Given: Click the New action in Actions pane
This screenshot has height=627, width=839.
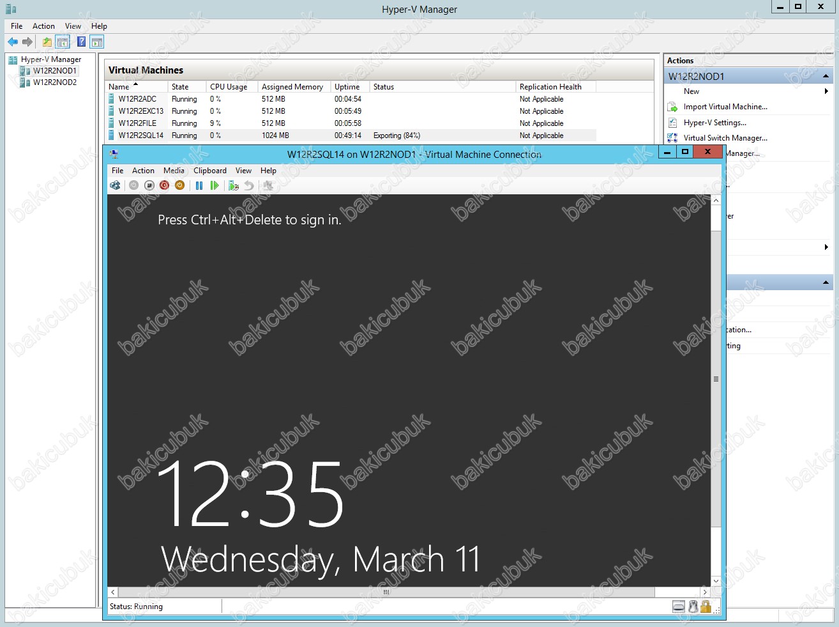Looking at the screenshot, I should [692, 91].
